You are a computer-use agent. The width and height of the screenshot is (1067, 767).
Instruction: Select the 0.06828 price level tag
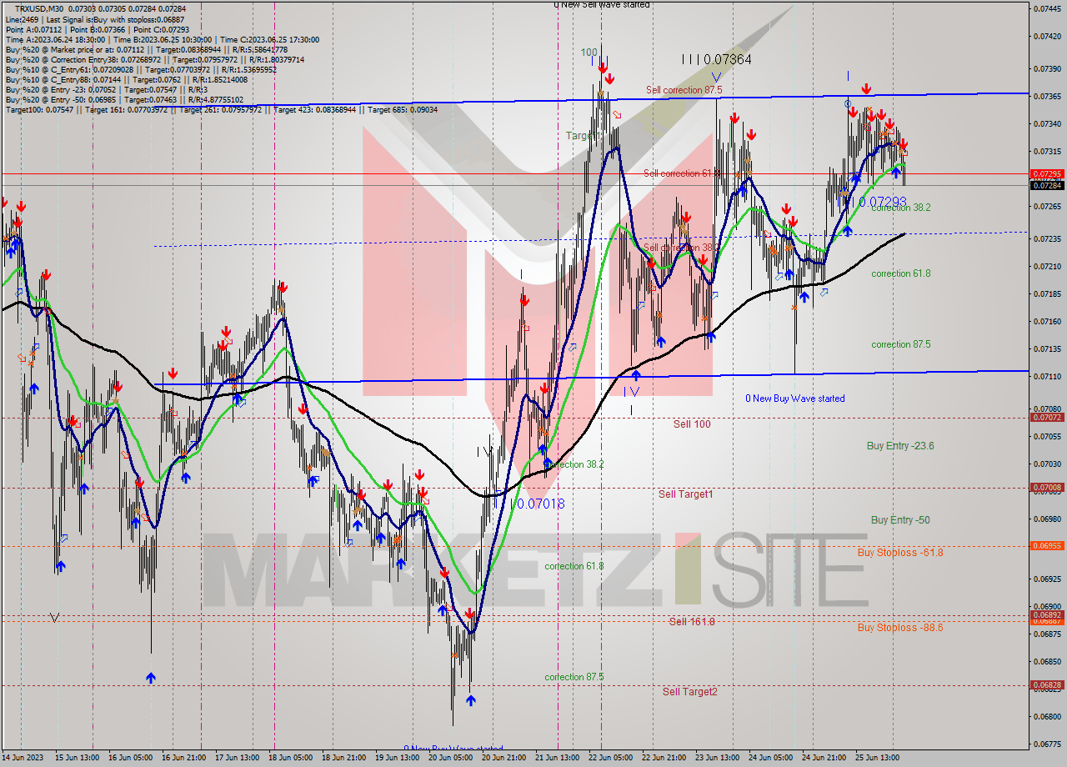click(x=1046, y=685)
